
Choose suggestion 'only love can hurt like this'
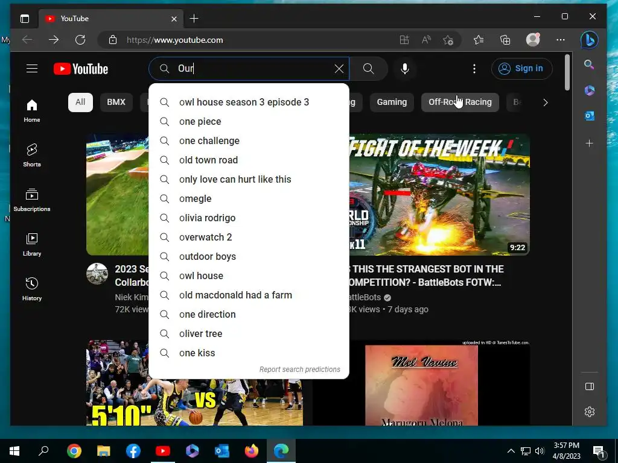tap(249, 180)
